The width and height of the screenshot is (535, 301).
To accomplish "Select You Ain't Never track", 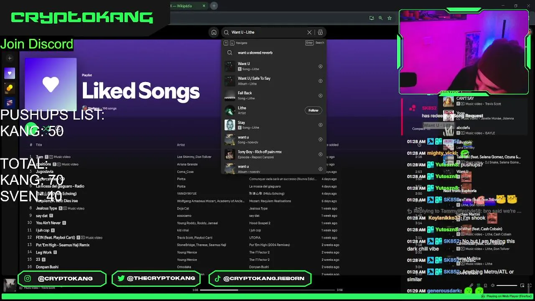I will tap(184, 223).
